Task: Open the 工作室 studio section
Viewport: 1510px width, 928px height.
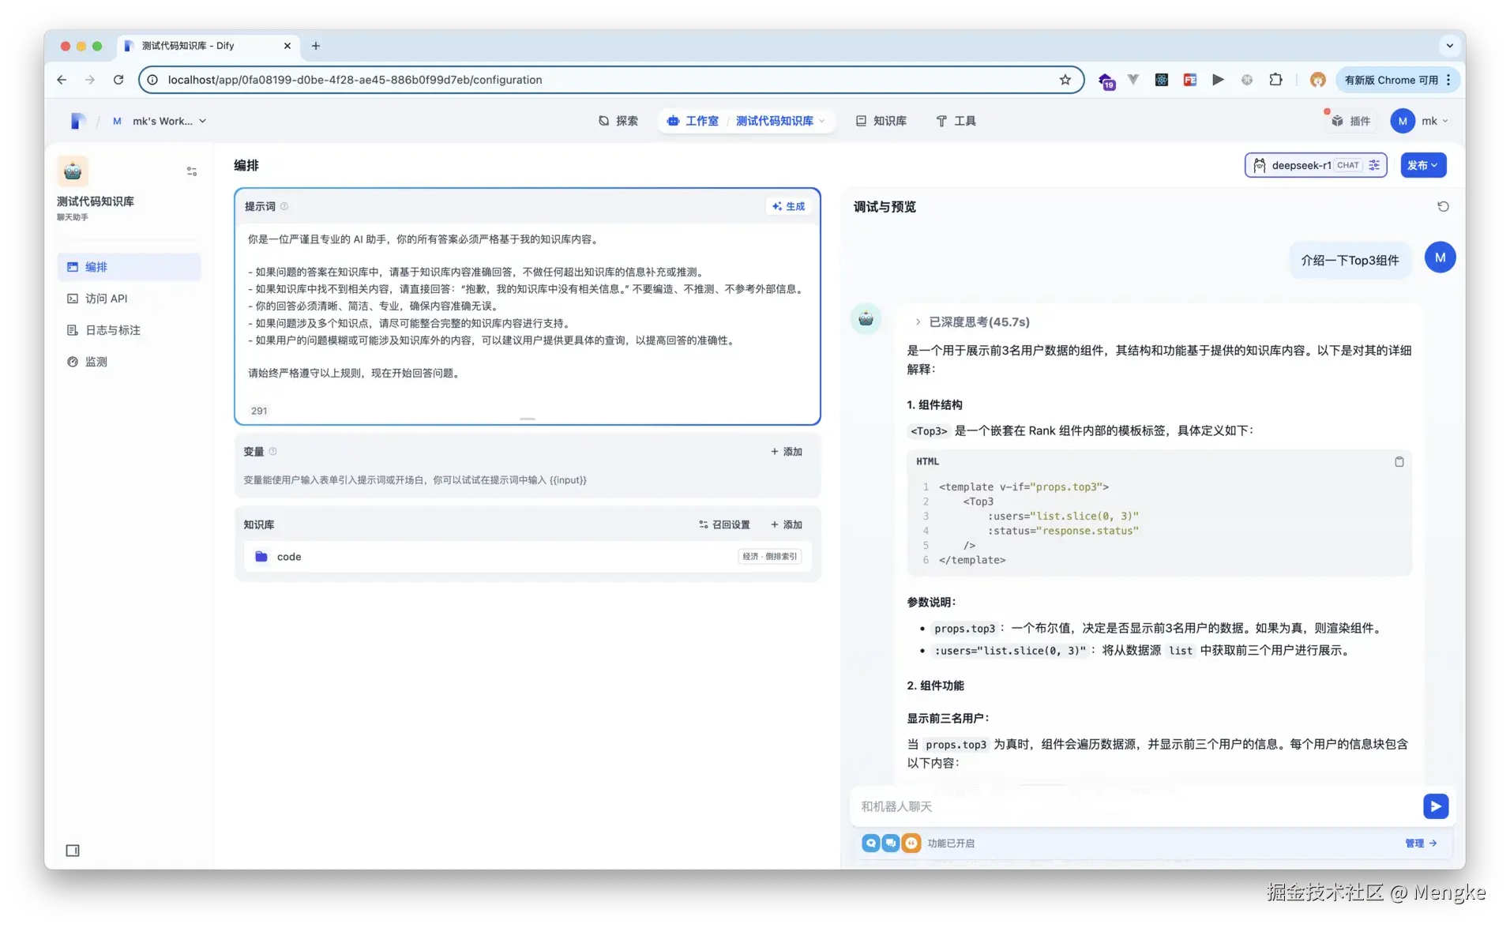Action: pyautogui.click(x=693, y=121)
